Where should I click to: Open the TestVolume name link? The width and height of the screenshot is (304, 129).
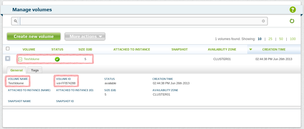32,59
